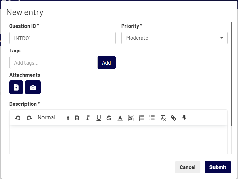Insert a bulleted list

click(x=152, y=118)
